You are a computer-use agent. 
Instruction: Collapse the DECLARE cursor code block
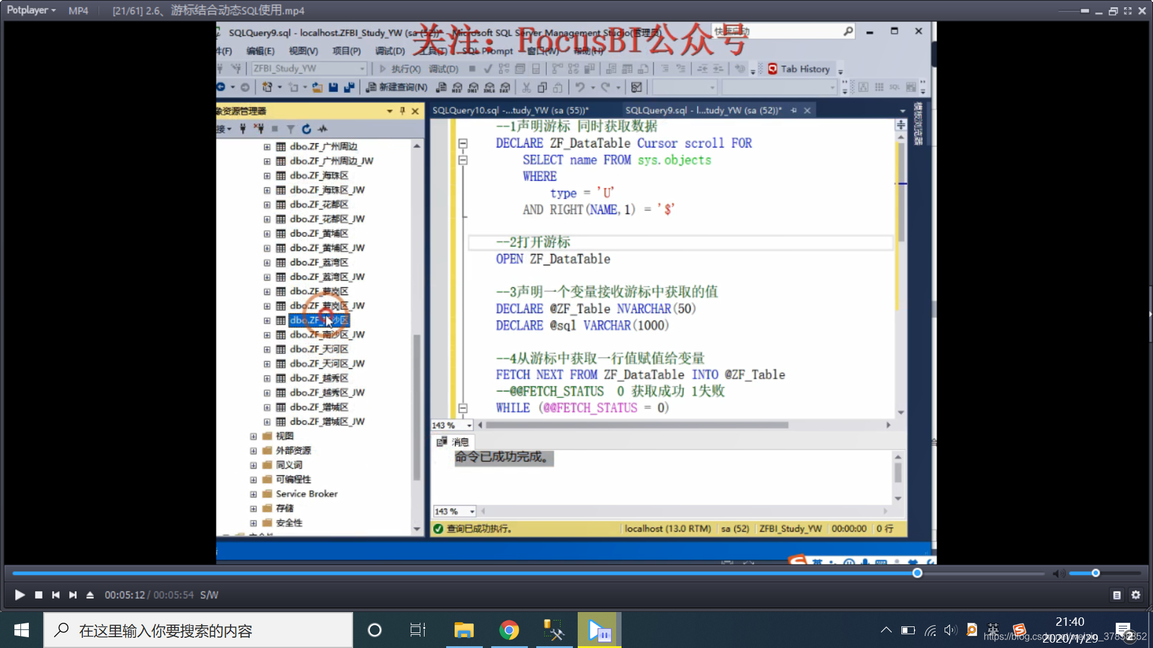point(463,143)
